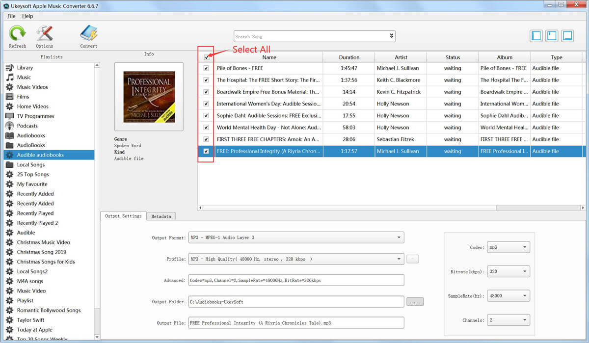Click the gear icon beside Romantic Bollywood Songs
The width and height of the screenshot is (589, 343).
[x=9, y=310]
